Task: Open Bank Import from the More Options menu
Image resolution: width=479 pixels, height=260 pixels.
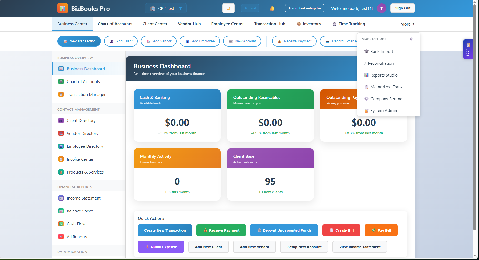Action: [x=381, y=51]
